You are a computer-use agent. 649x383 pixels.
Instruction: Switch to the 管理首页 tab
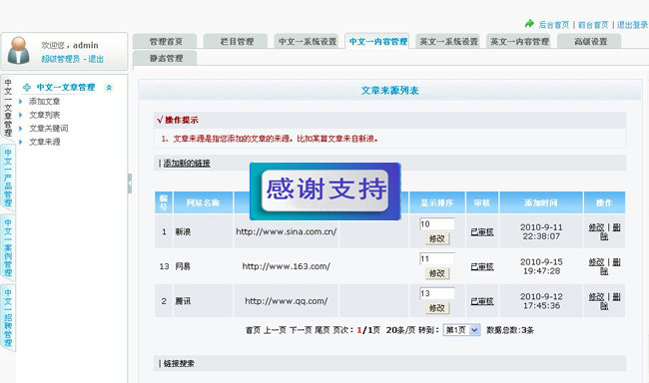[x=166, y=41]
